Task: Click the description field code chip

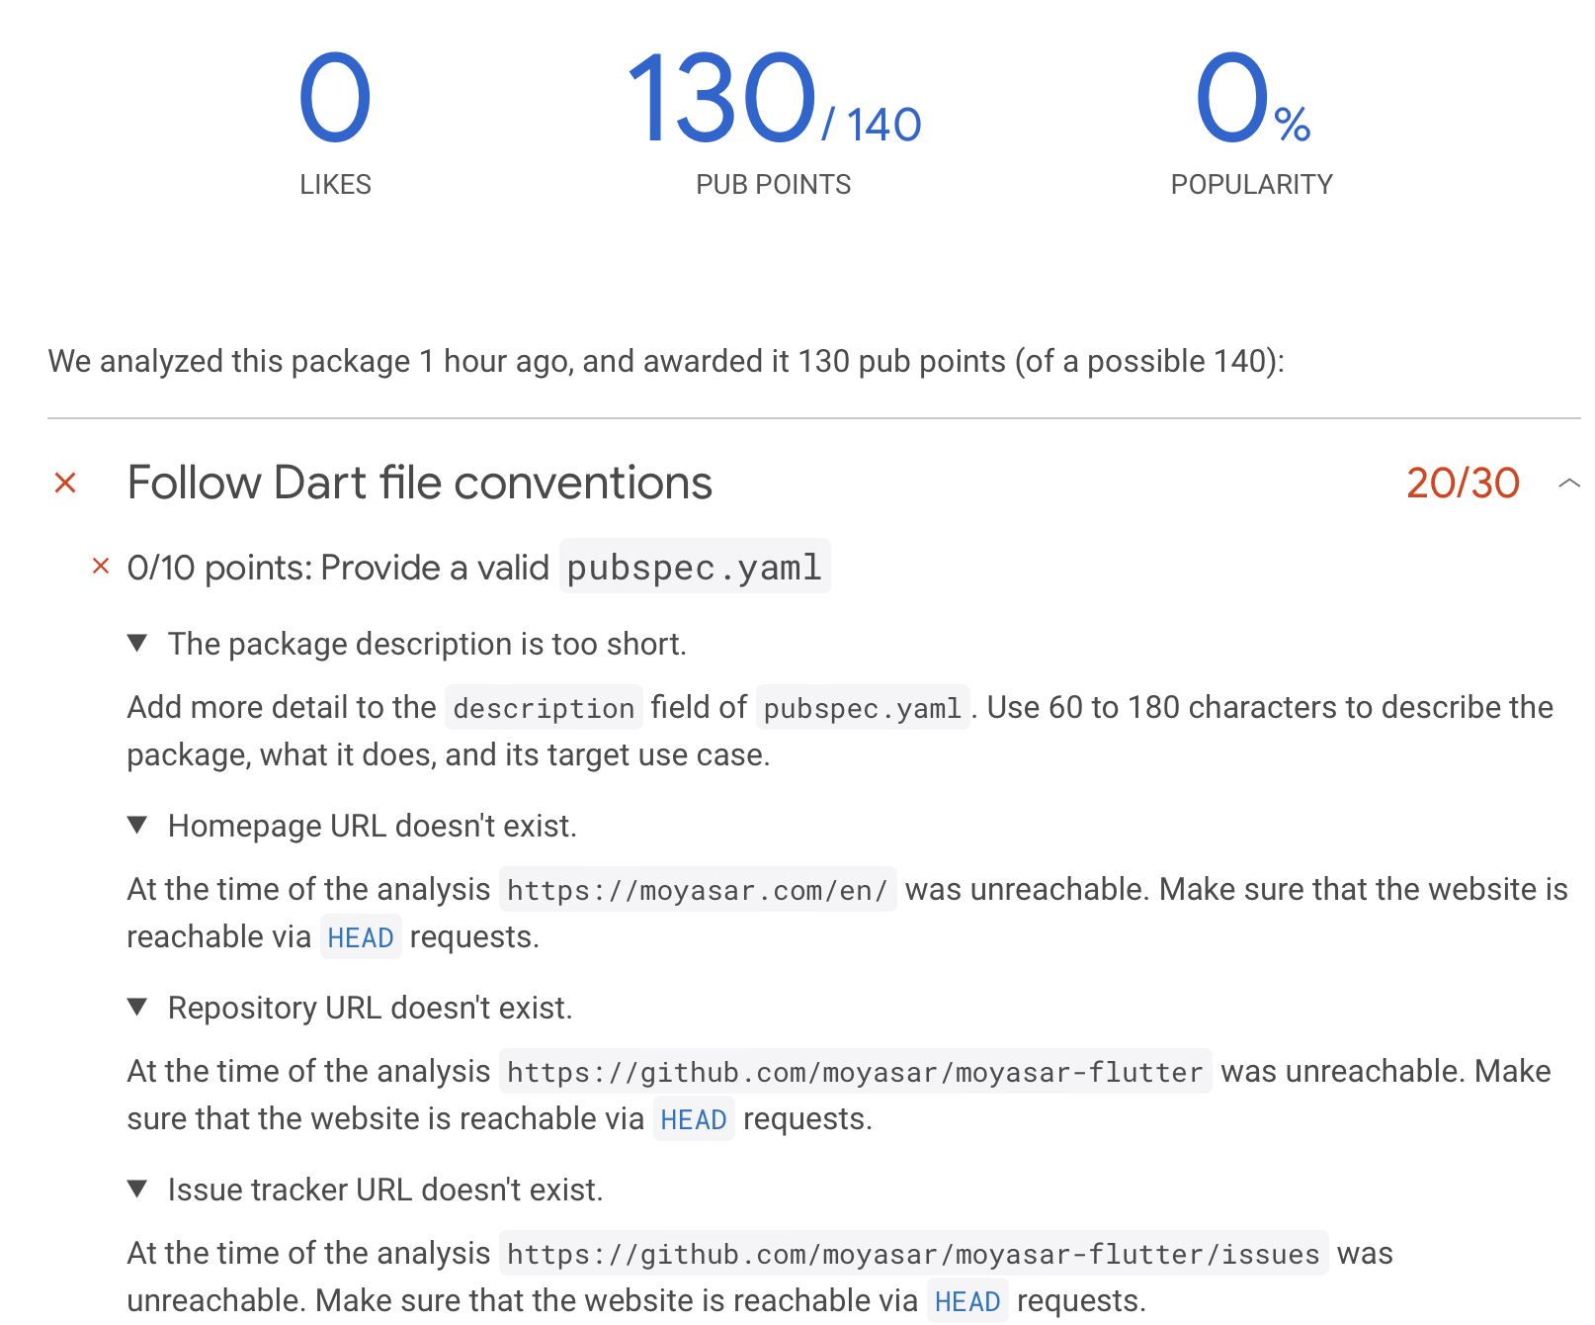Action: pyautogui.click(x=542, y=707)
